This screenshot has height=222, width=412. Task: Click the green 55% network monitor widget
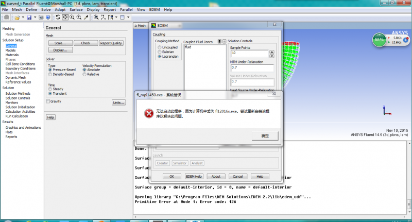pyautogui.click(x=379, y=40)
